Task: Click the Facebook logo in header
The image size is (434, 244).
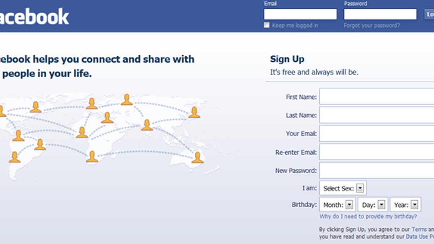Action: tap(34, 16)
